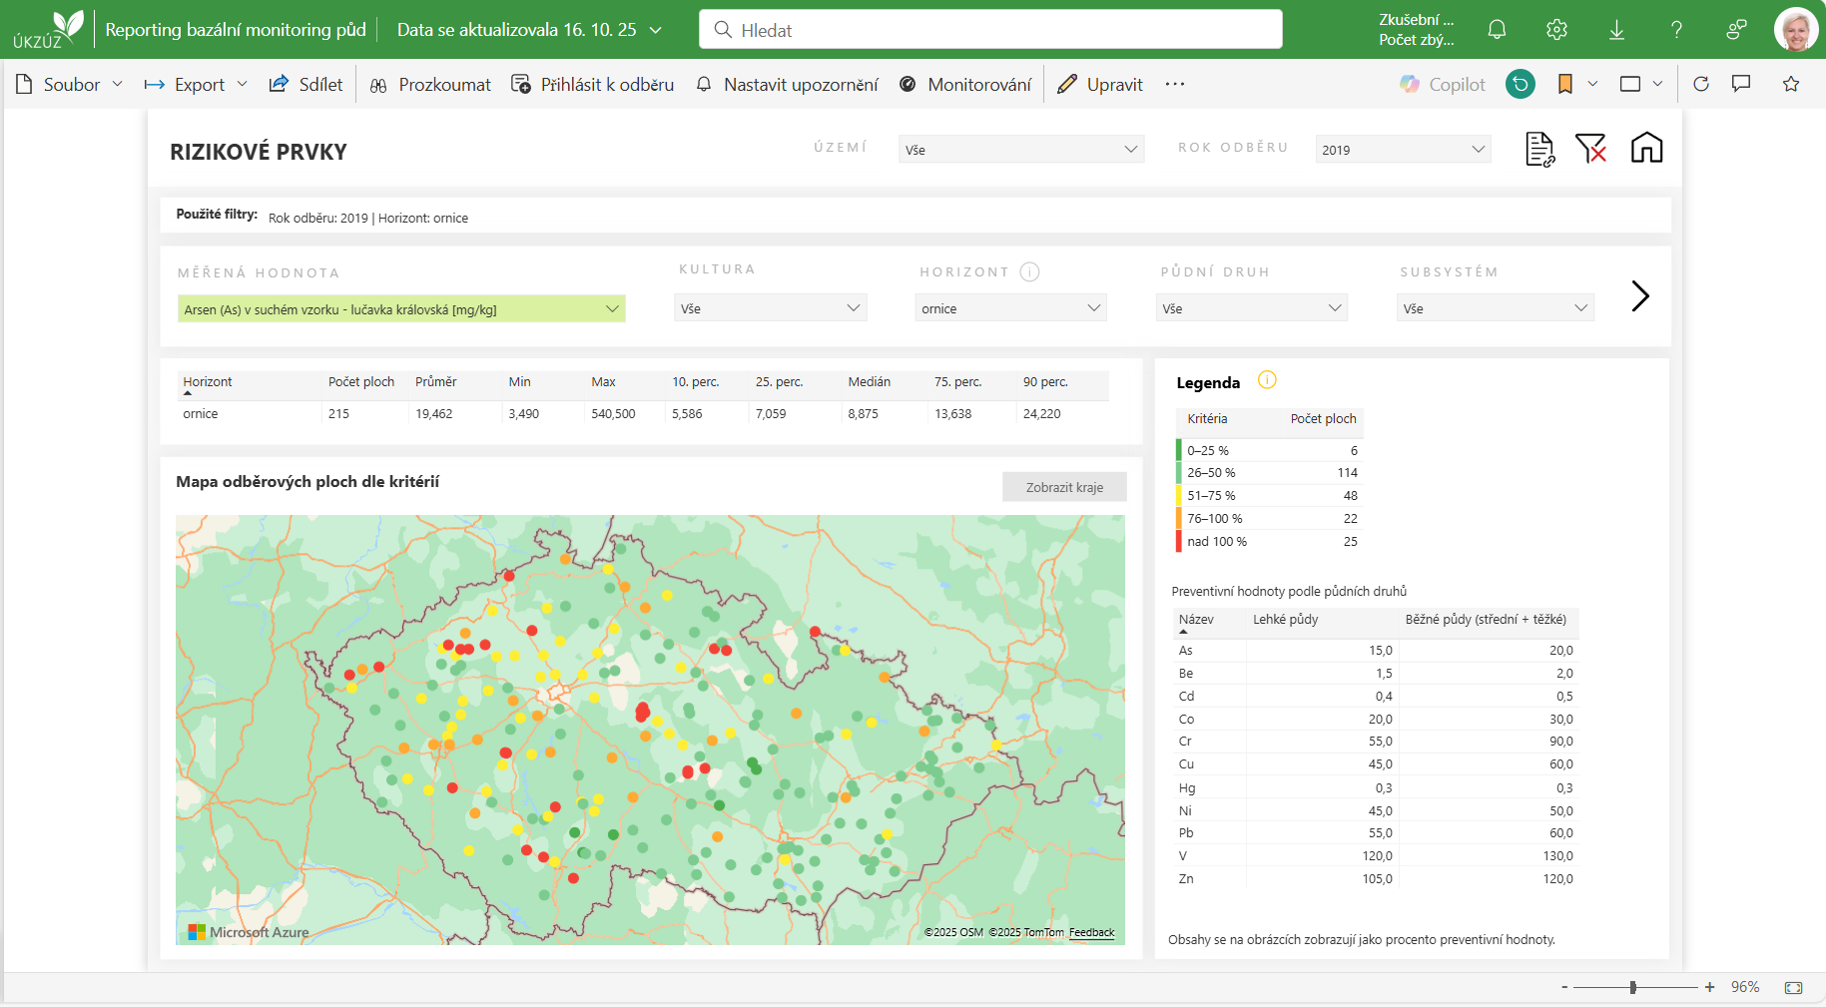Click fit to page icon in status bar
Image resolution: width=1826 pixels, height=1007 pixels.
tap(1794, 987)
